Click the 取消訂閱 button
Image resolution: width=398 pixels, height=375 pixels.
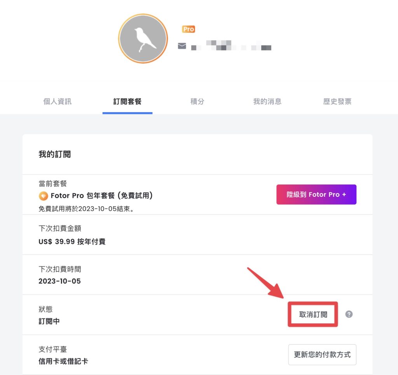313,314
